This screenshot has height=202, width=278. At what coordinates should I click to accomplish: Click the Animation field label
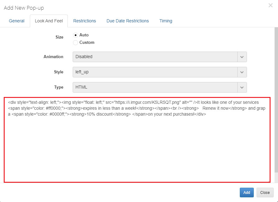point(53,57)
